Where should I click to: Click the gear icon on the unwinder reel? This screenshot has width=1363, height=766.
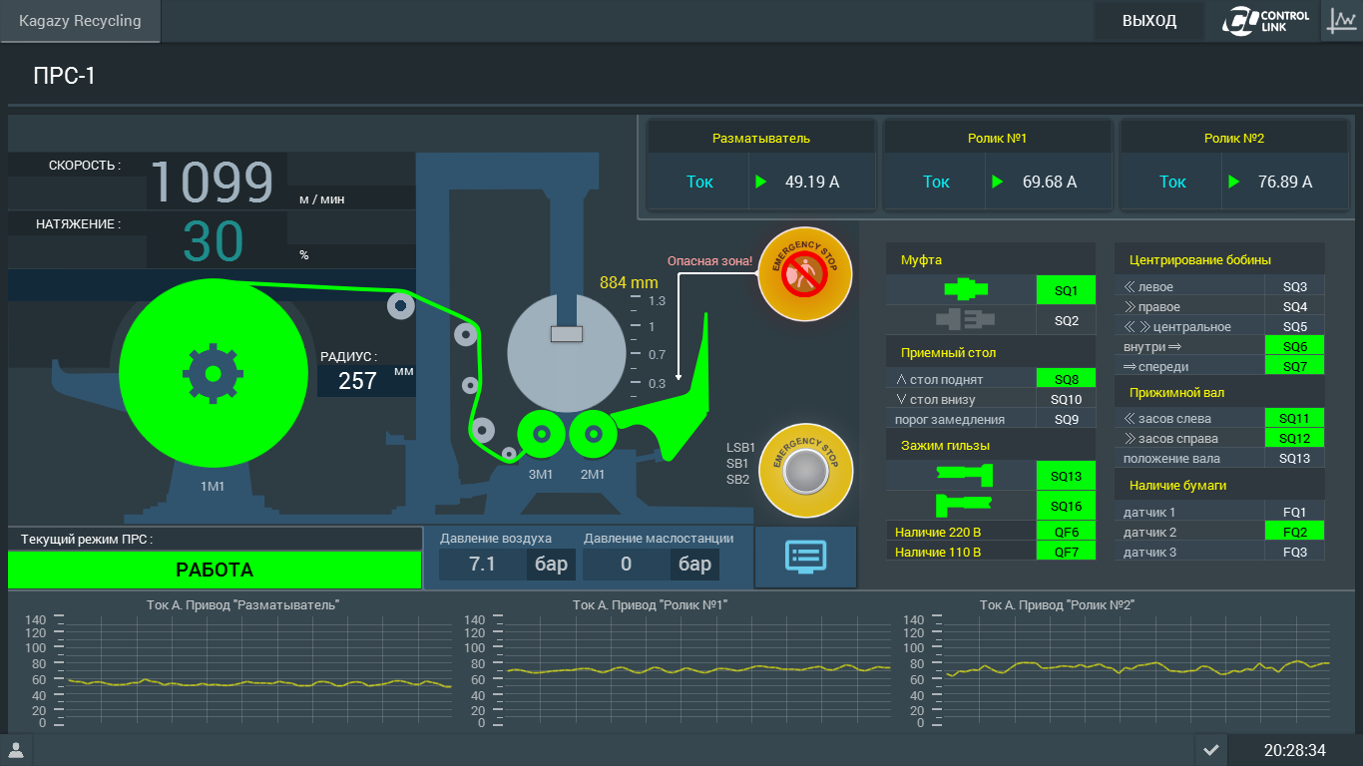(213, 374)
